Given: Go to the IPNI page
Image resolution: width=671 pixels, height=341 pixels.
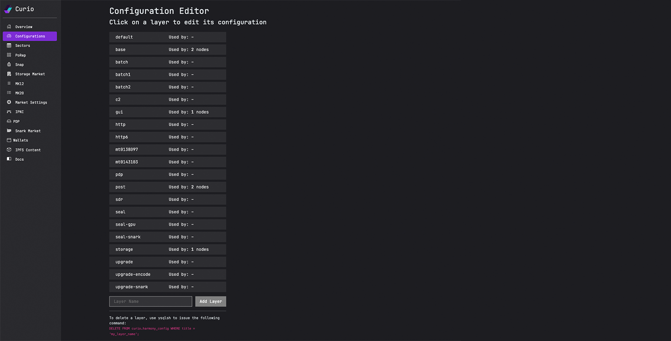Looking at the screenshot, I should click(x=19, y=112).
